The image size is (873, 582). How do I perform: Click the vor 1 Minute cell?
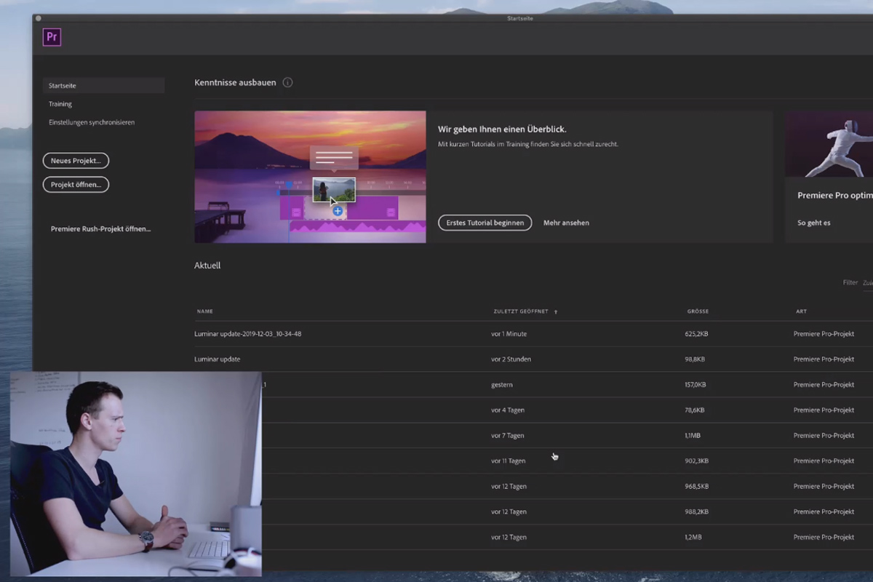[509, 334]
